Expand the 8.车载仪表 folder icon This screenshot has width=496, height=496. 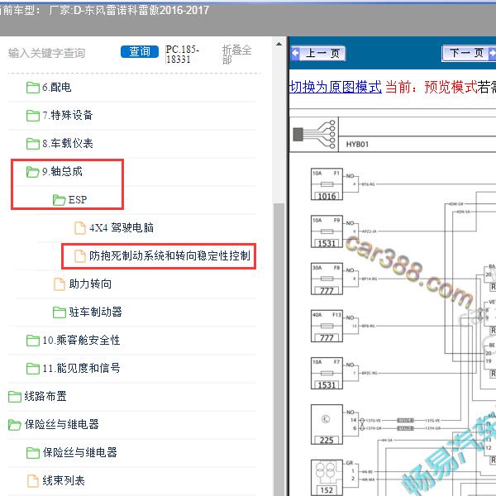(x=32, y=144)
